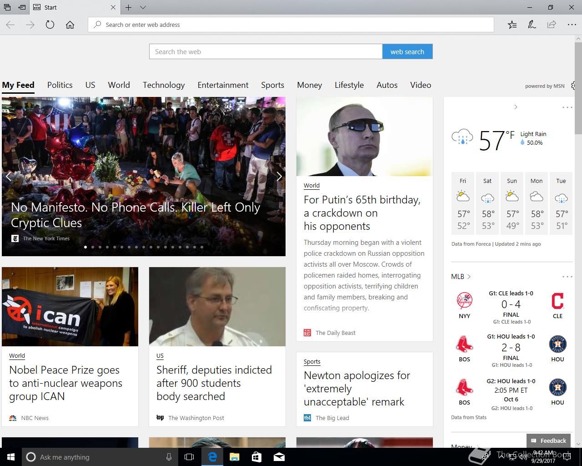The width and height of the screenshot is (582, 466).
Task: Switch to the Politics tab
Action: 60,85
